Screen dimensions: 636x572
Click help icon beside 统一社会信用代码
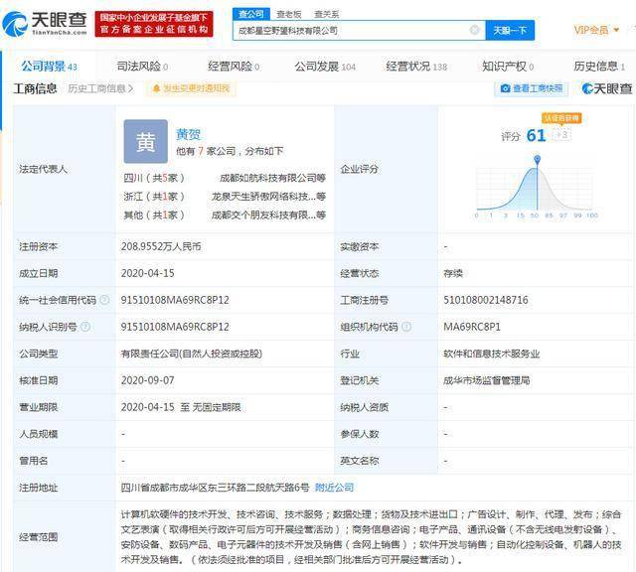104,300
